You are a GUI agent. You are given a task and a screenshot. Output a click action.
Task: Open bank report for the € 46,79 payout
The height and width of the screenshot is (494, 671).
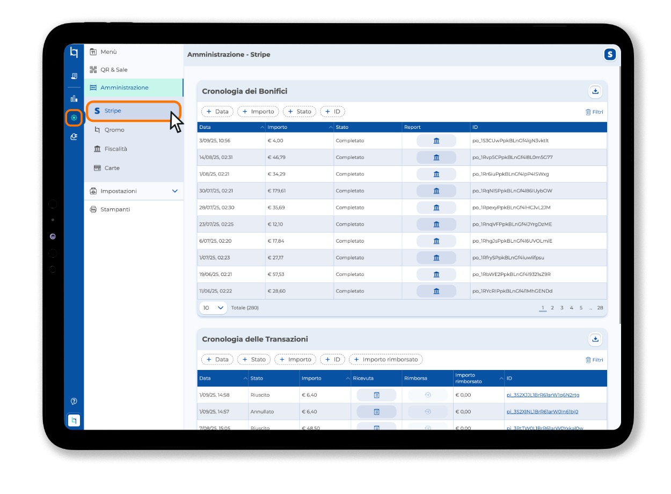point(436,157)
